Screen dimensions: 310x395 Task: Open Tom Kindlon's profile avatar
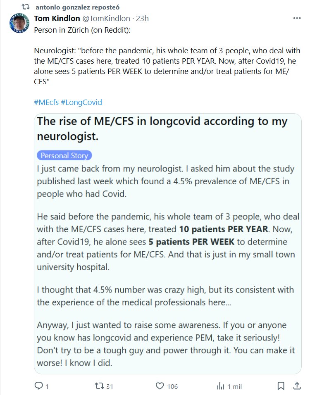(19, 23)
